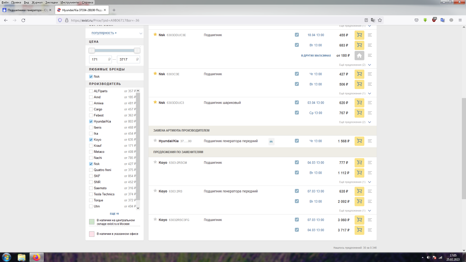Open a new browser tab

click(114, 10)
